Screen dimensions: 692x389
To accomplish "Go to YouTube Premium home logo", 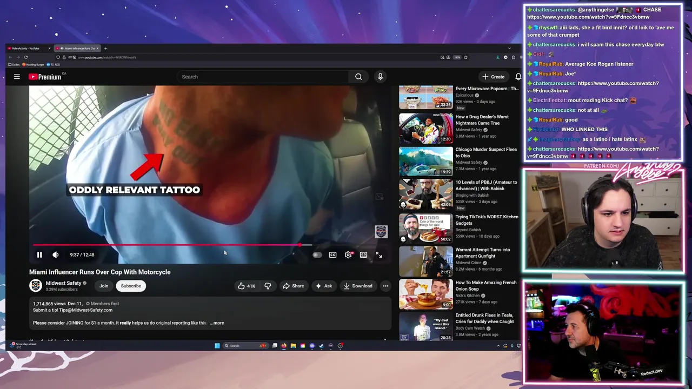I will [x=45, y=77].
